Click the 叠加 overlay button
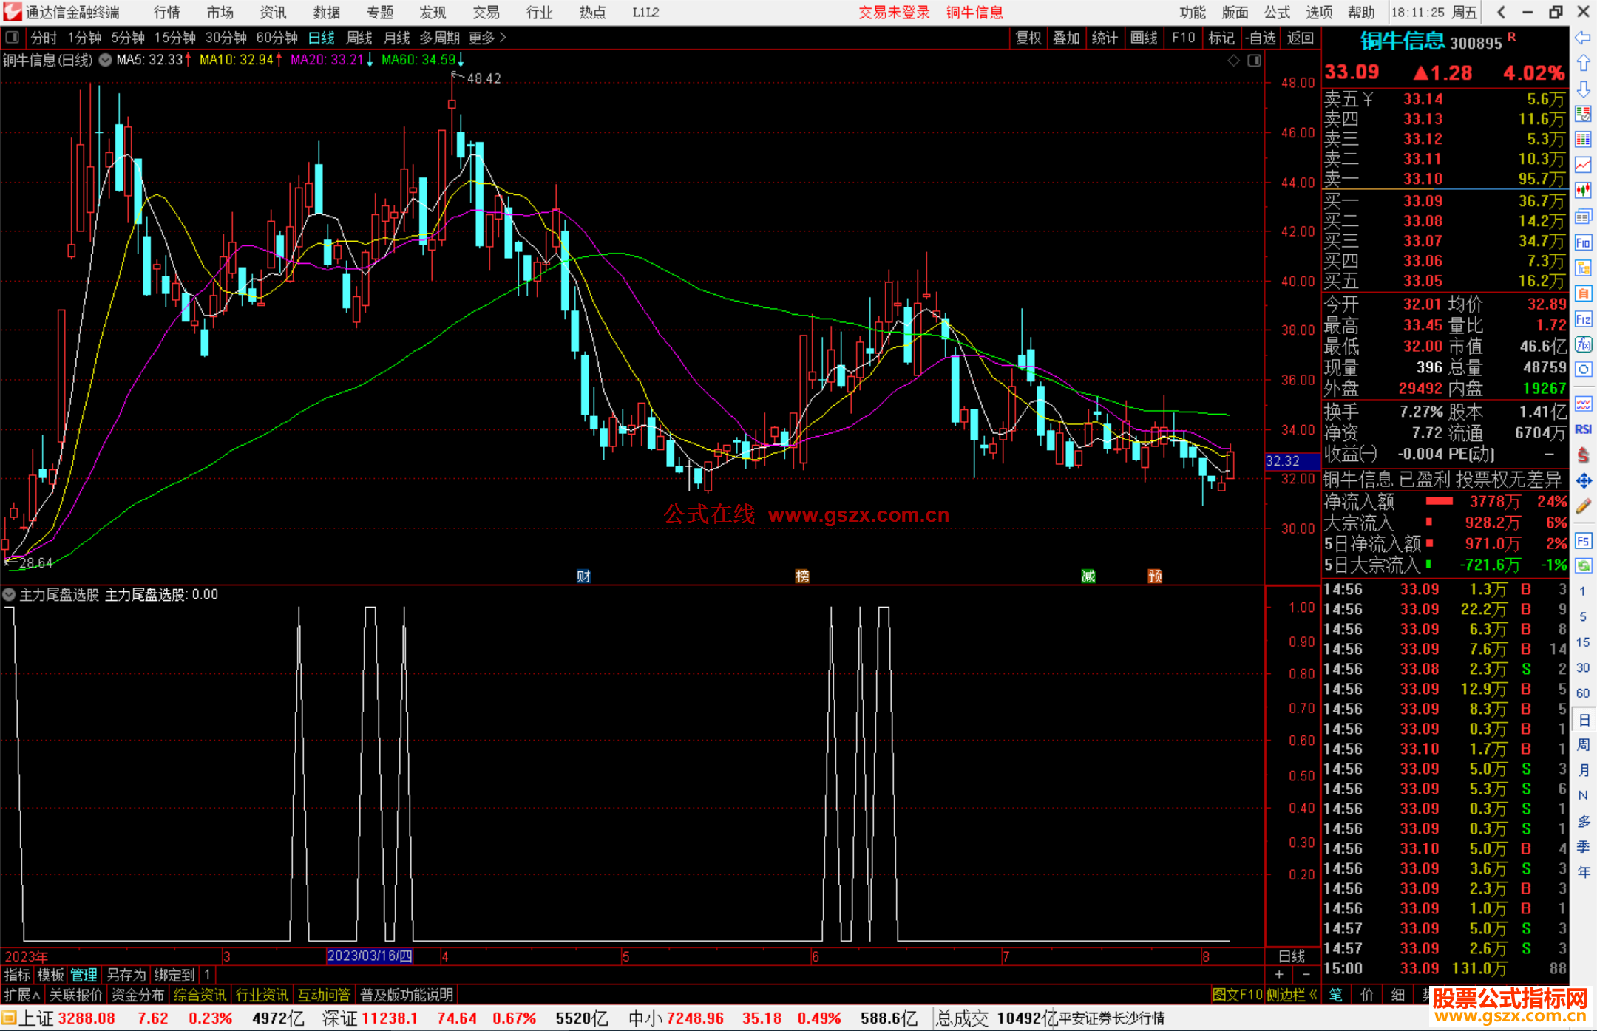Screen dimensions: 1597x1031 pos(1066,38)
